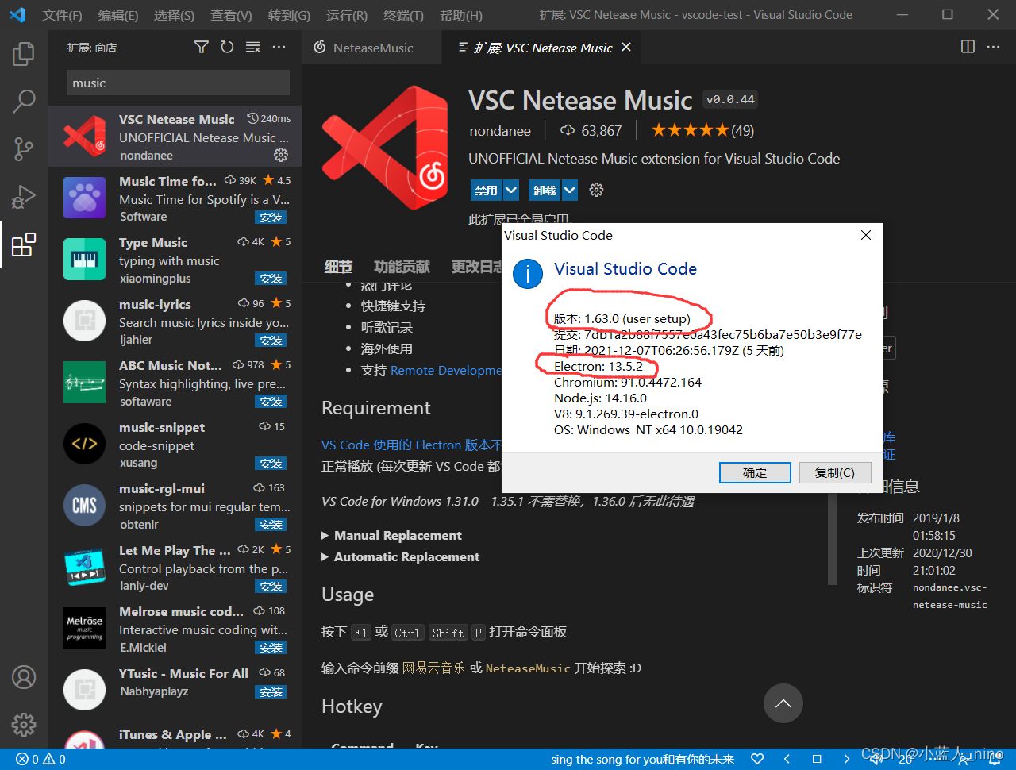Click the large Netease Music extension logo
Viewport: 1016px width, 770px height.
[x=385, y=148]
